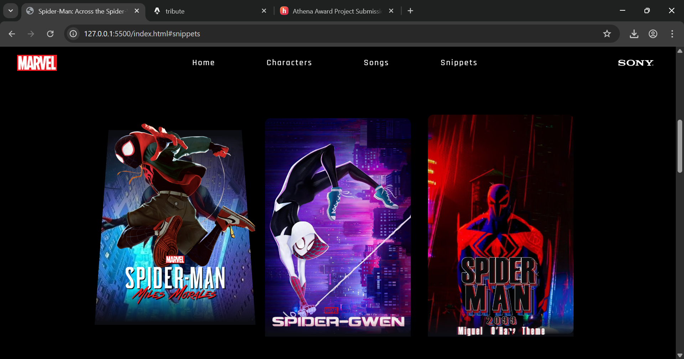Reload the current page
684x359 pixels.
coord(50,34)
